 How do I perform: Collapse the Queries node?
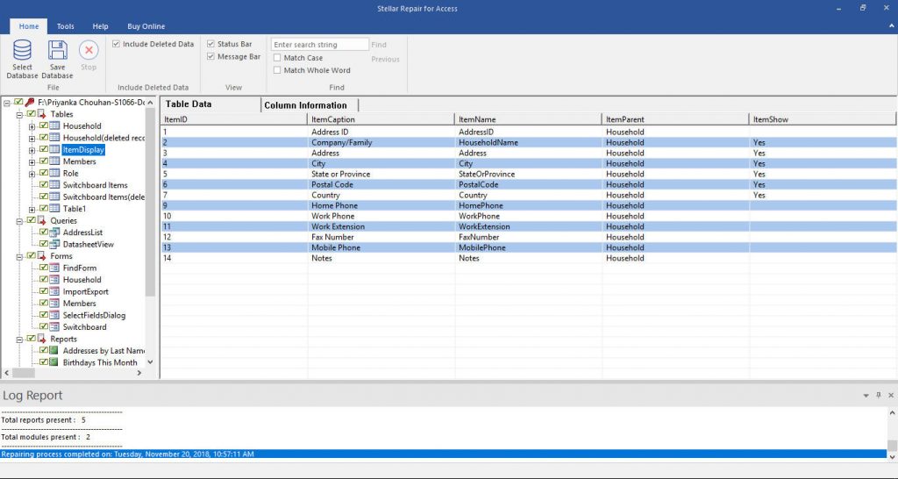pos(19,221)
